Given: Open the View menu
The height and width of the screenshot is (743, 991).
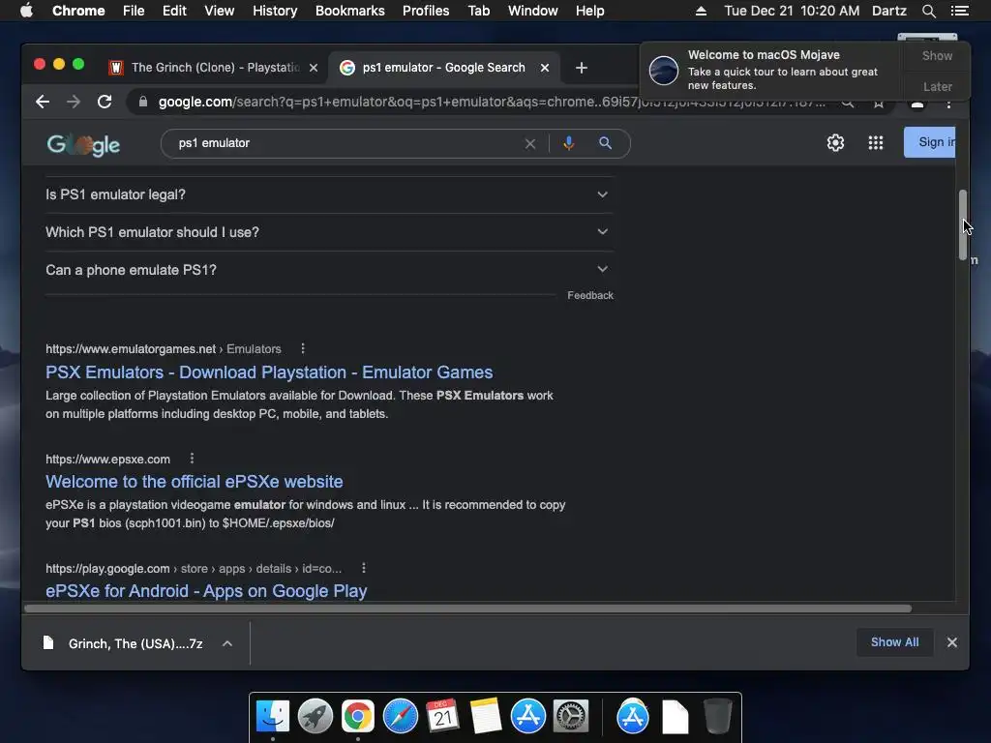Looking at the screenshot, I should coord(220,11).
